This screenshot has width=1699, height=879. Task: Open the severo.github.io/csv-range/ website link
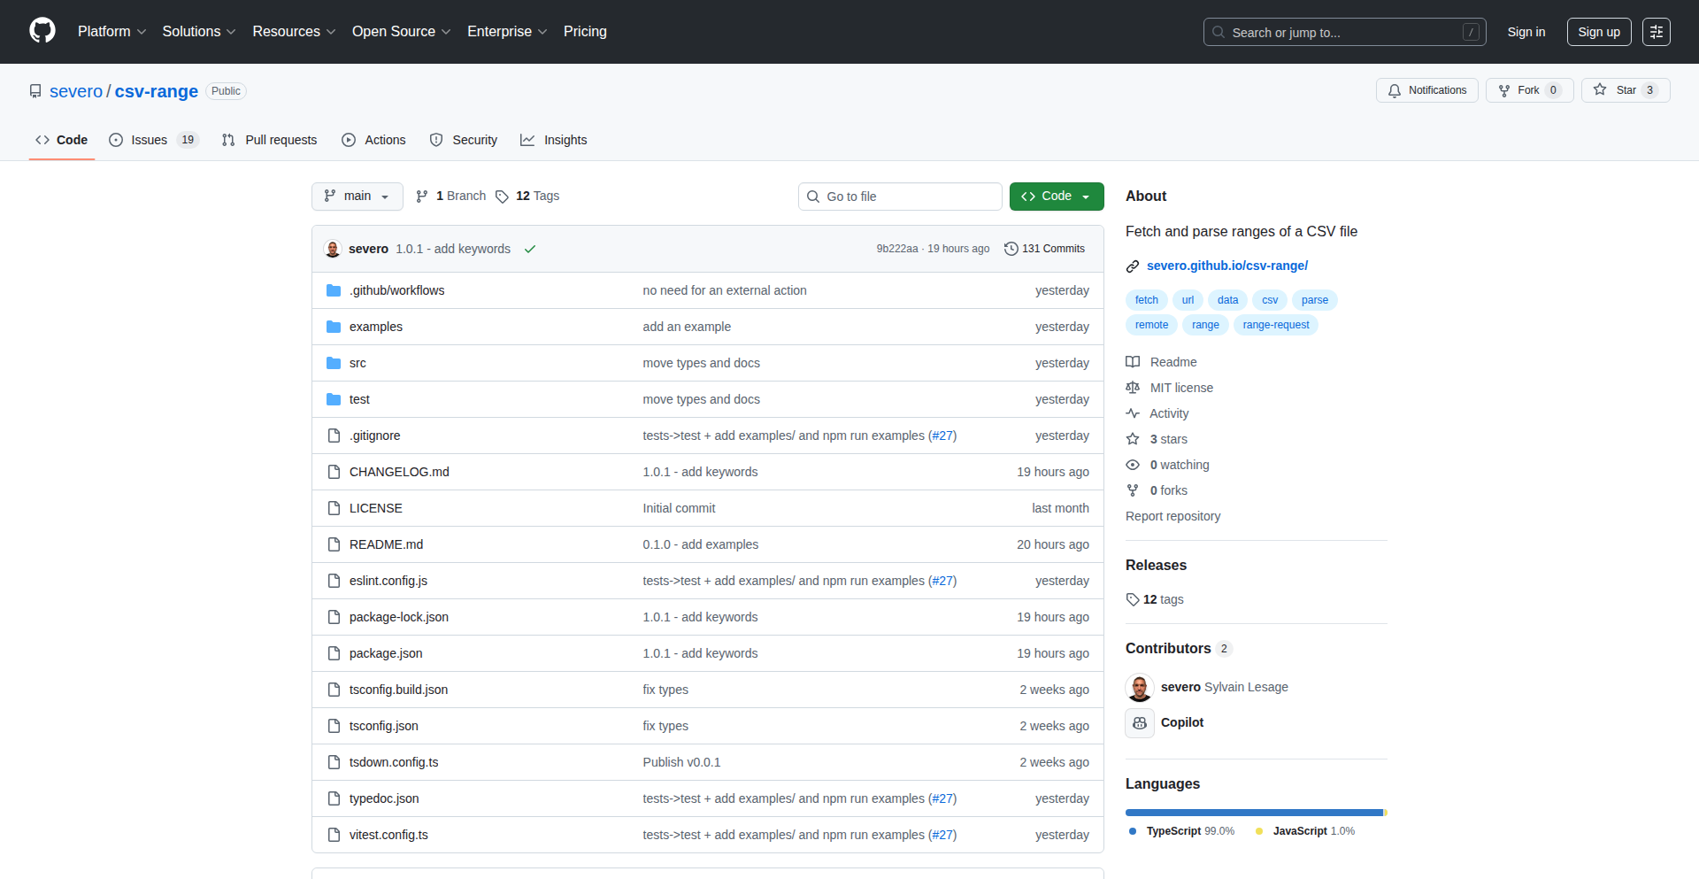pos(1227,266)
